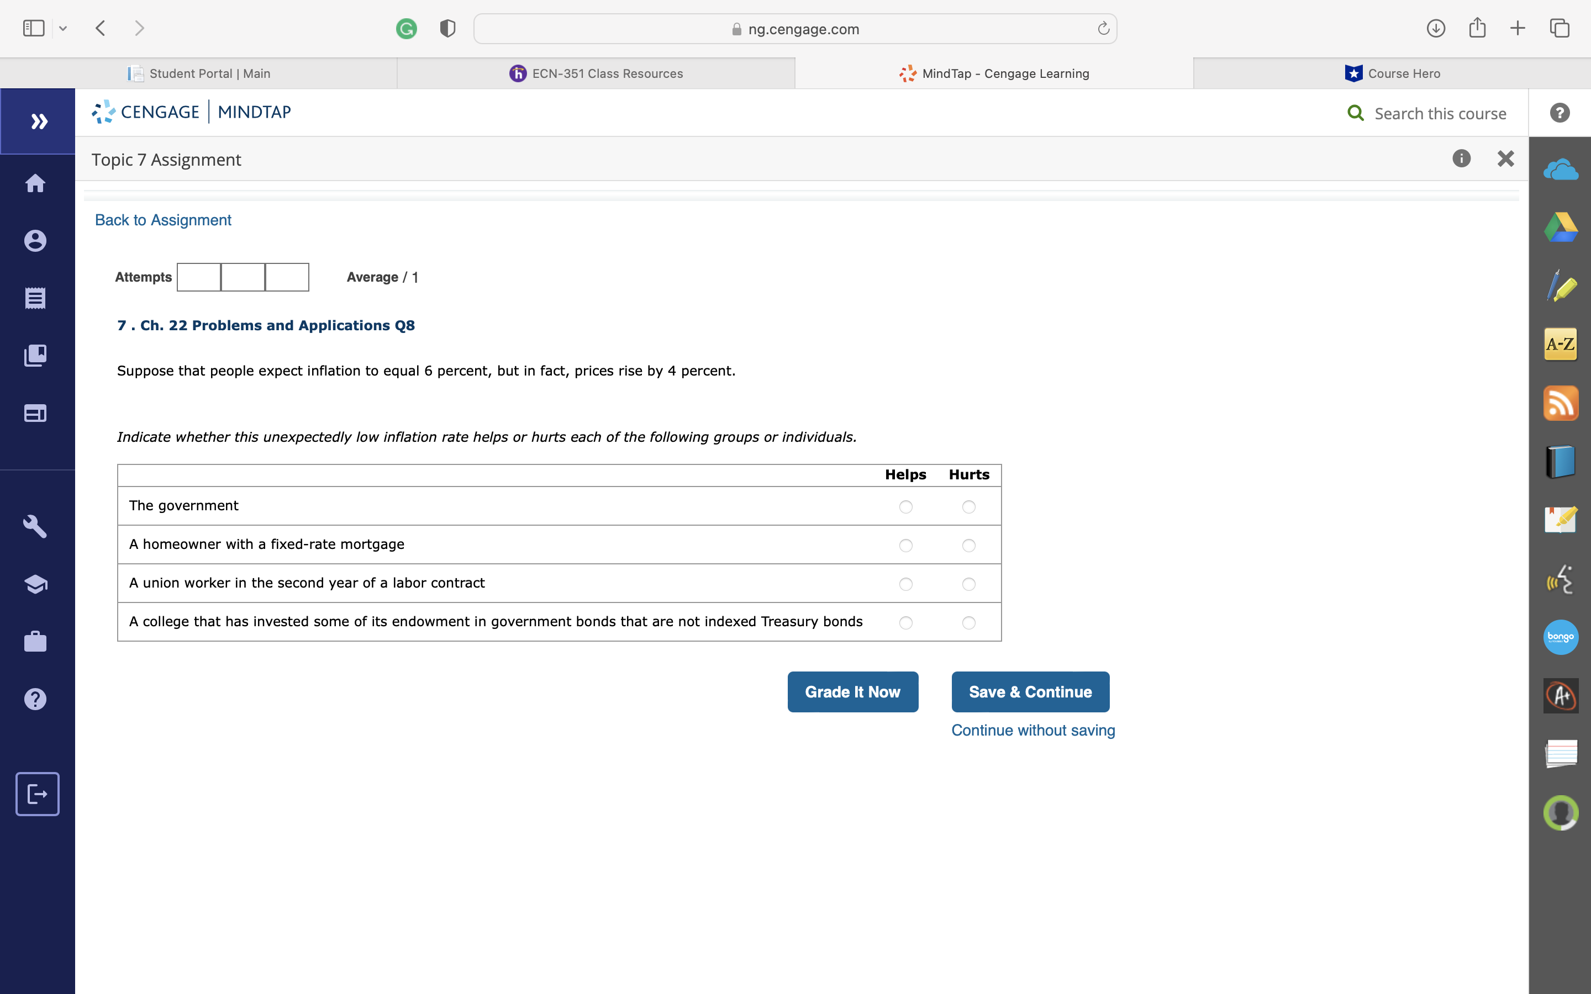Open the RSS feed app
This screenshot has height=994, width=1591.
(1560, 403)
